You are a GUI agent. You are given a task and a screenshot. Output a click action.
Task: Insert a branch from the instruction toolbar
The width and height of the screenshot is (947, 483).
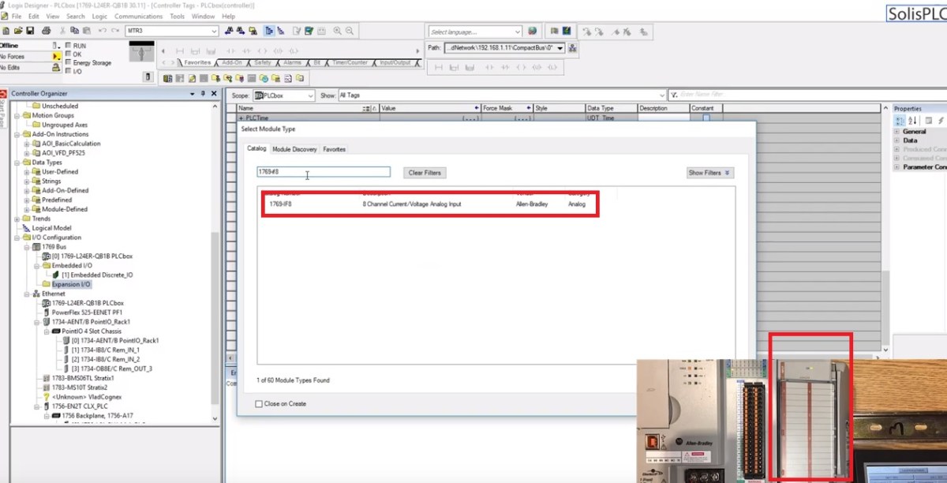point(454,68)
